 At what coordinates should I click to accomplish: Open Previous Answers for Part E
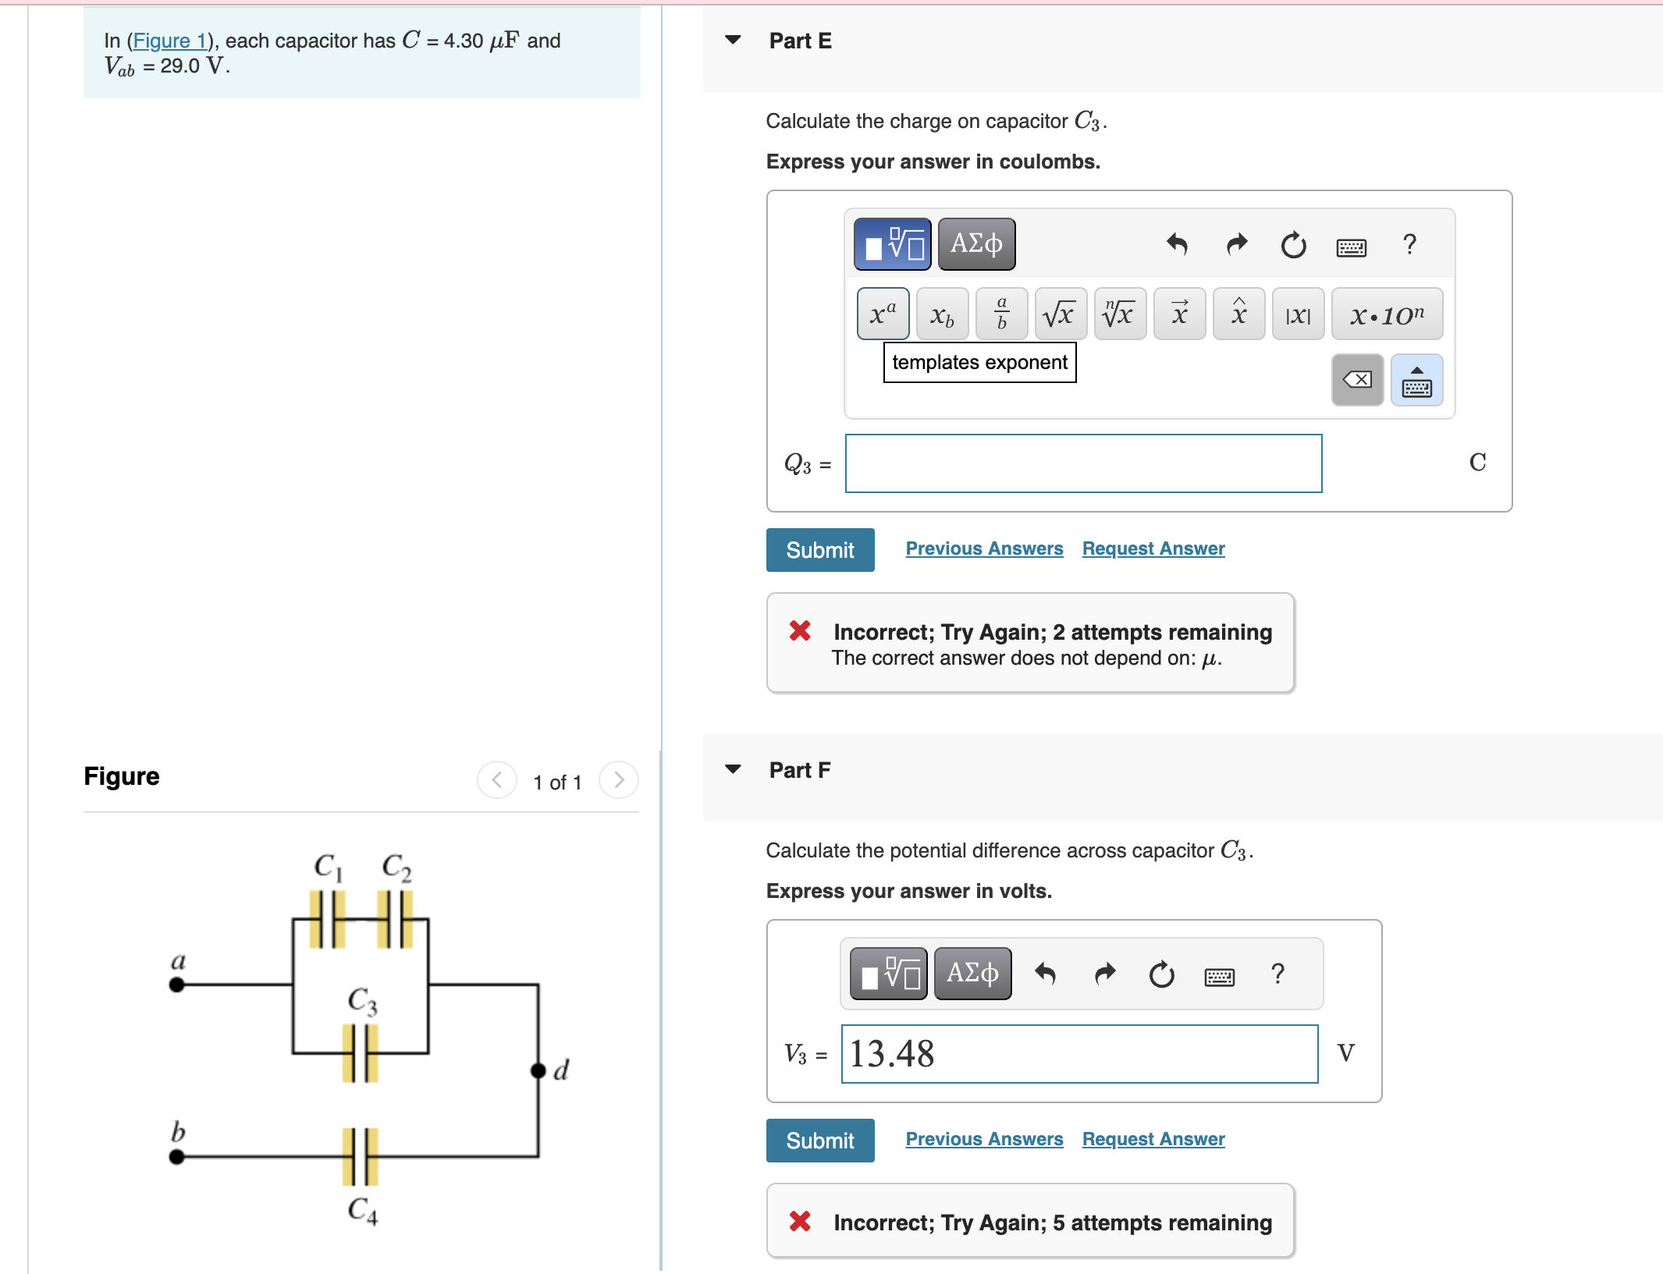[x=984, y=548]
